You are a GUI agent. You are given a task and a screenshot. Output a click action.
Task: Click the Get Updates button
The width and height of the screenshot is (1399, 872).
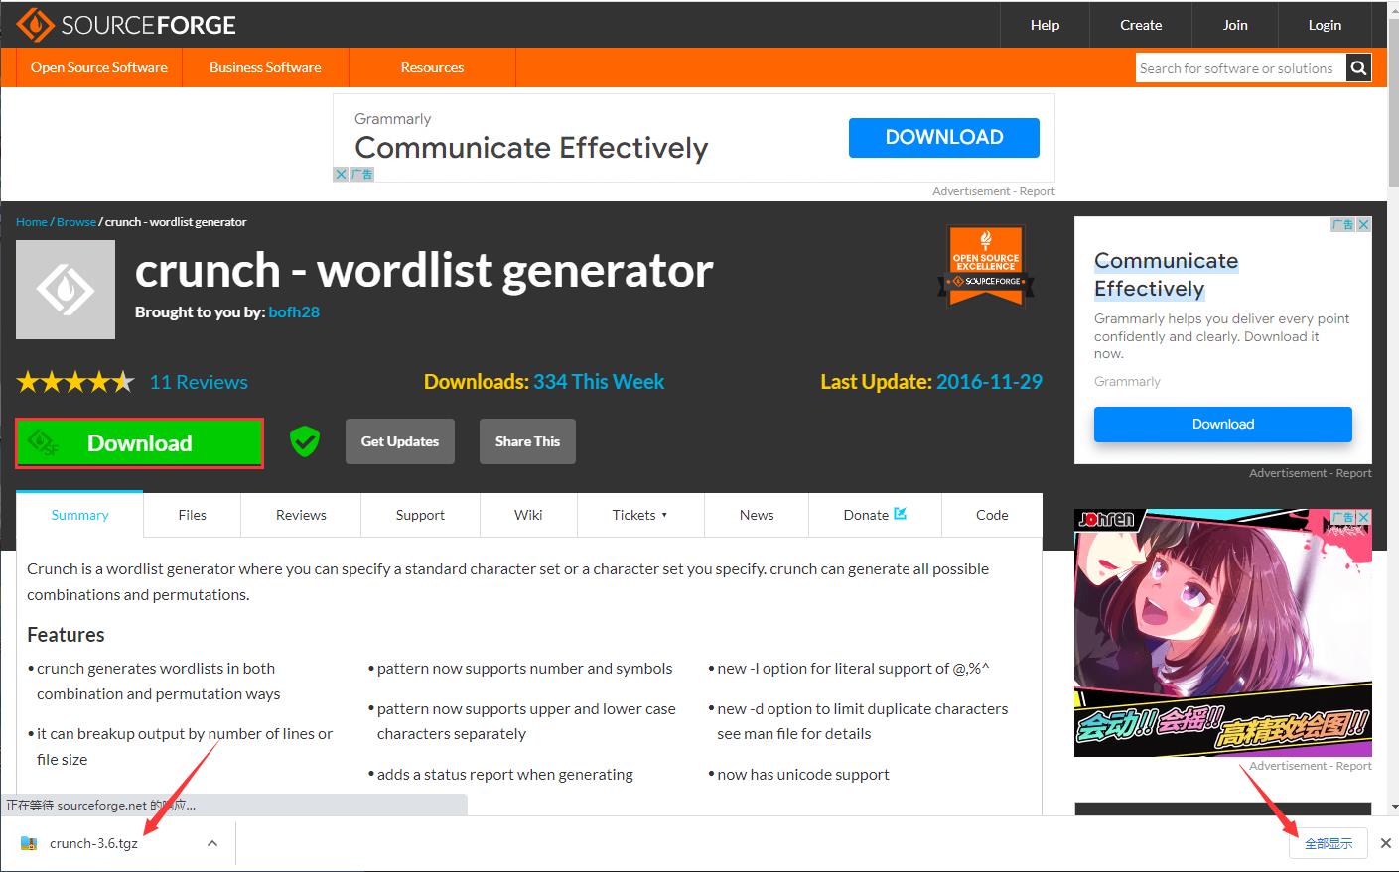(400, 441)
